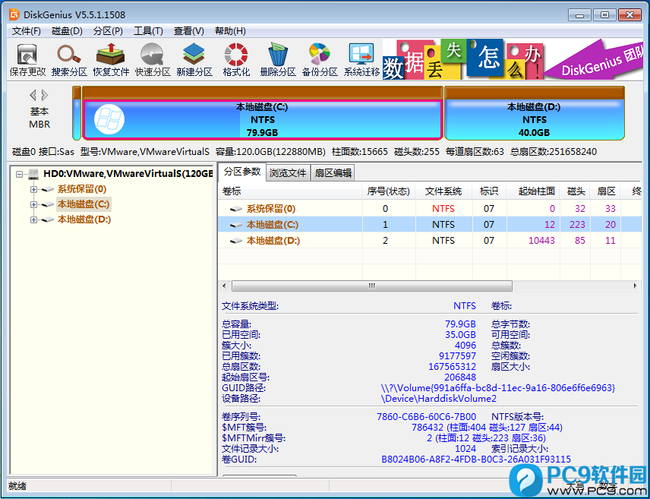Screen dimensions: 650x499
Task: Expand the 系统保留(0) tree node
Action: (x=33, y=190)
